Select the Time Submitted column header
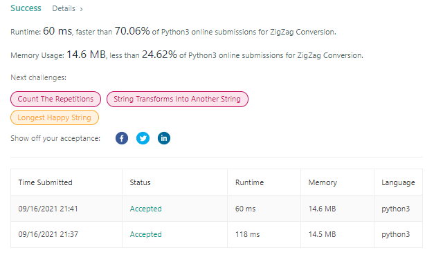The image size is (434, 257). pos(46,182)
